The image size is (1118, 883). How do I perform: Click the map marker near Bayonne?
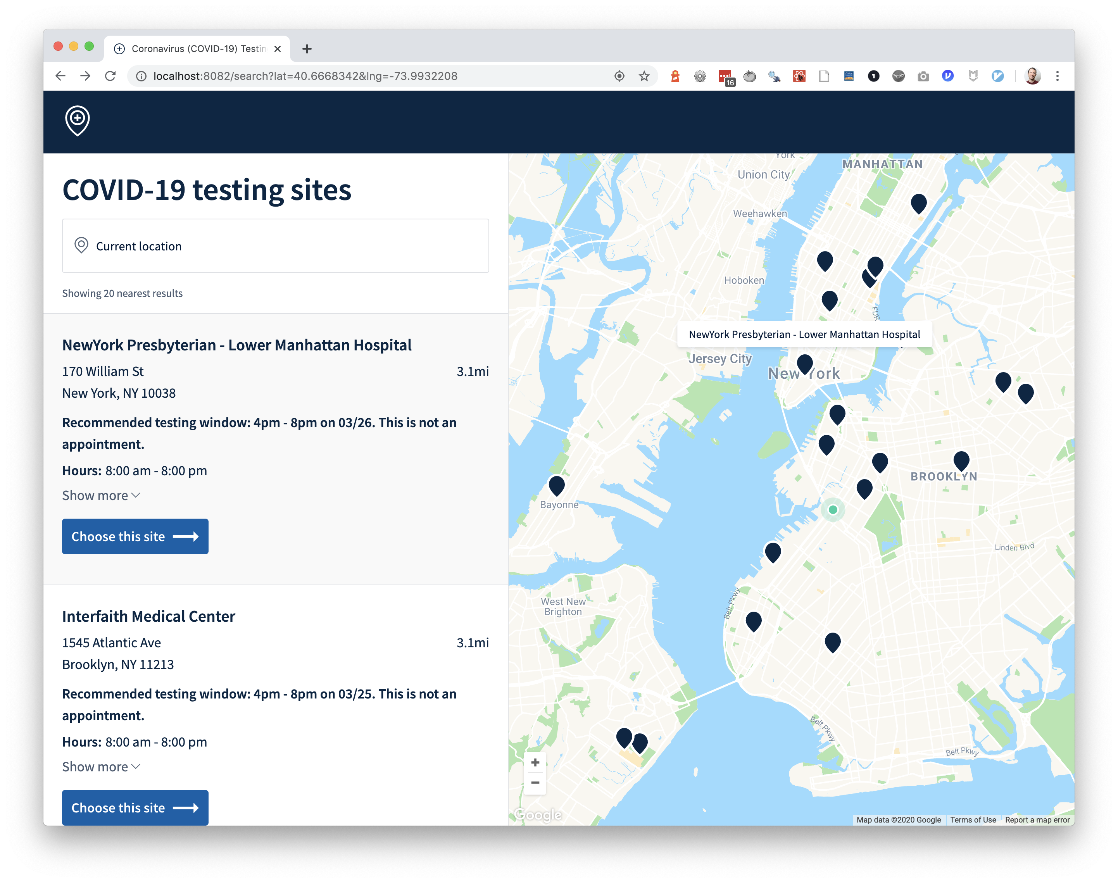pos(556,485)
